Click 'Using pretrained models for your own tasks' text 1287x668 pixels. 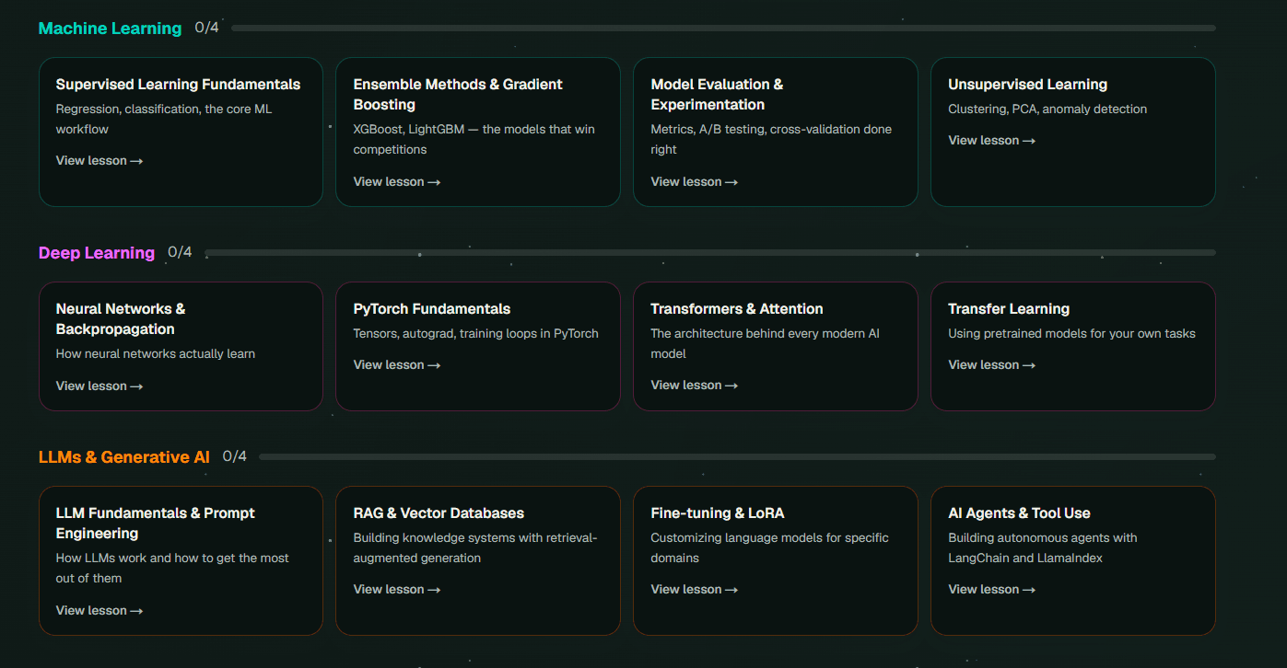pyautogui.click(x=1072, y=334)
